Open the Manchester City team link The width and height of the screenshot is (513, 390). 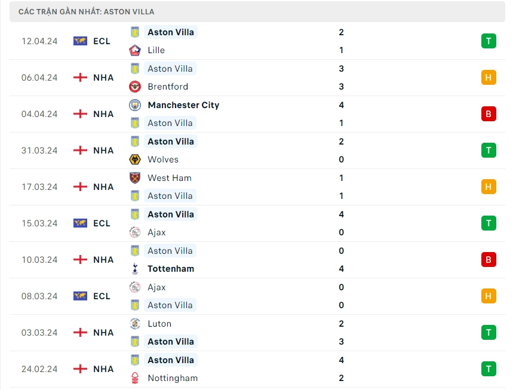click(183, 105)
